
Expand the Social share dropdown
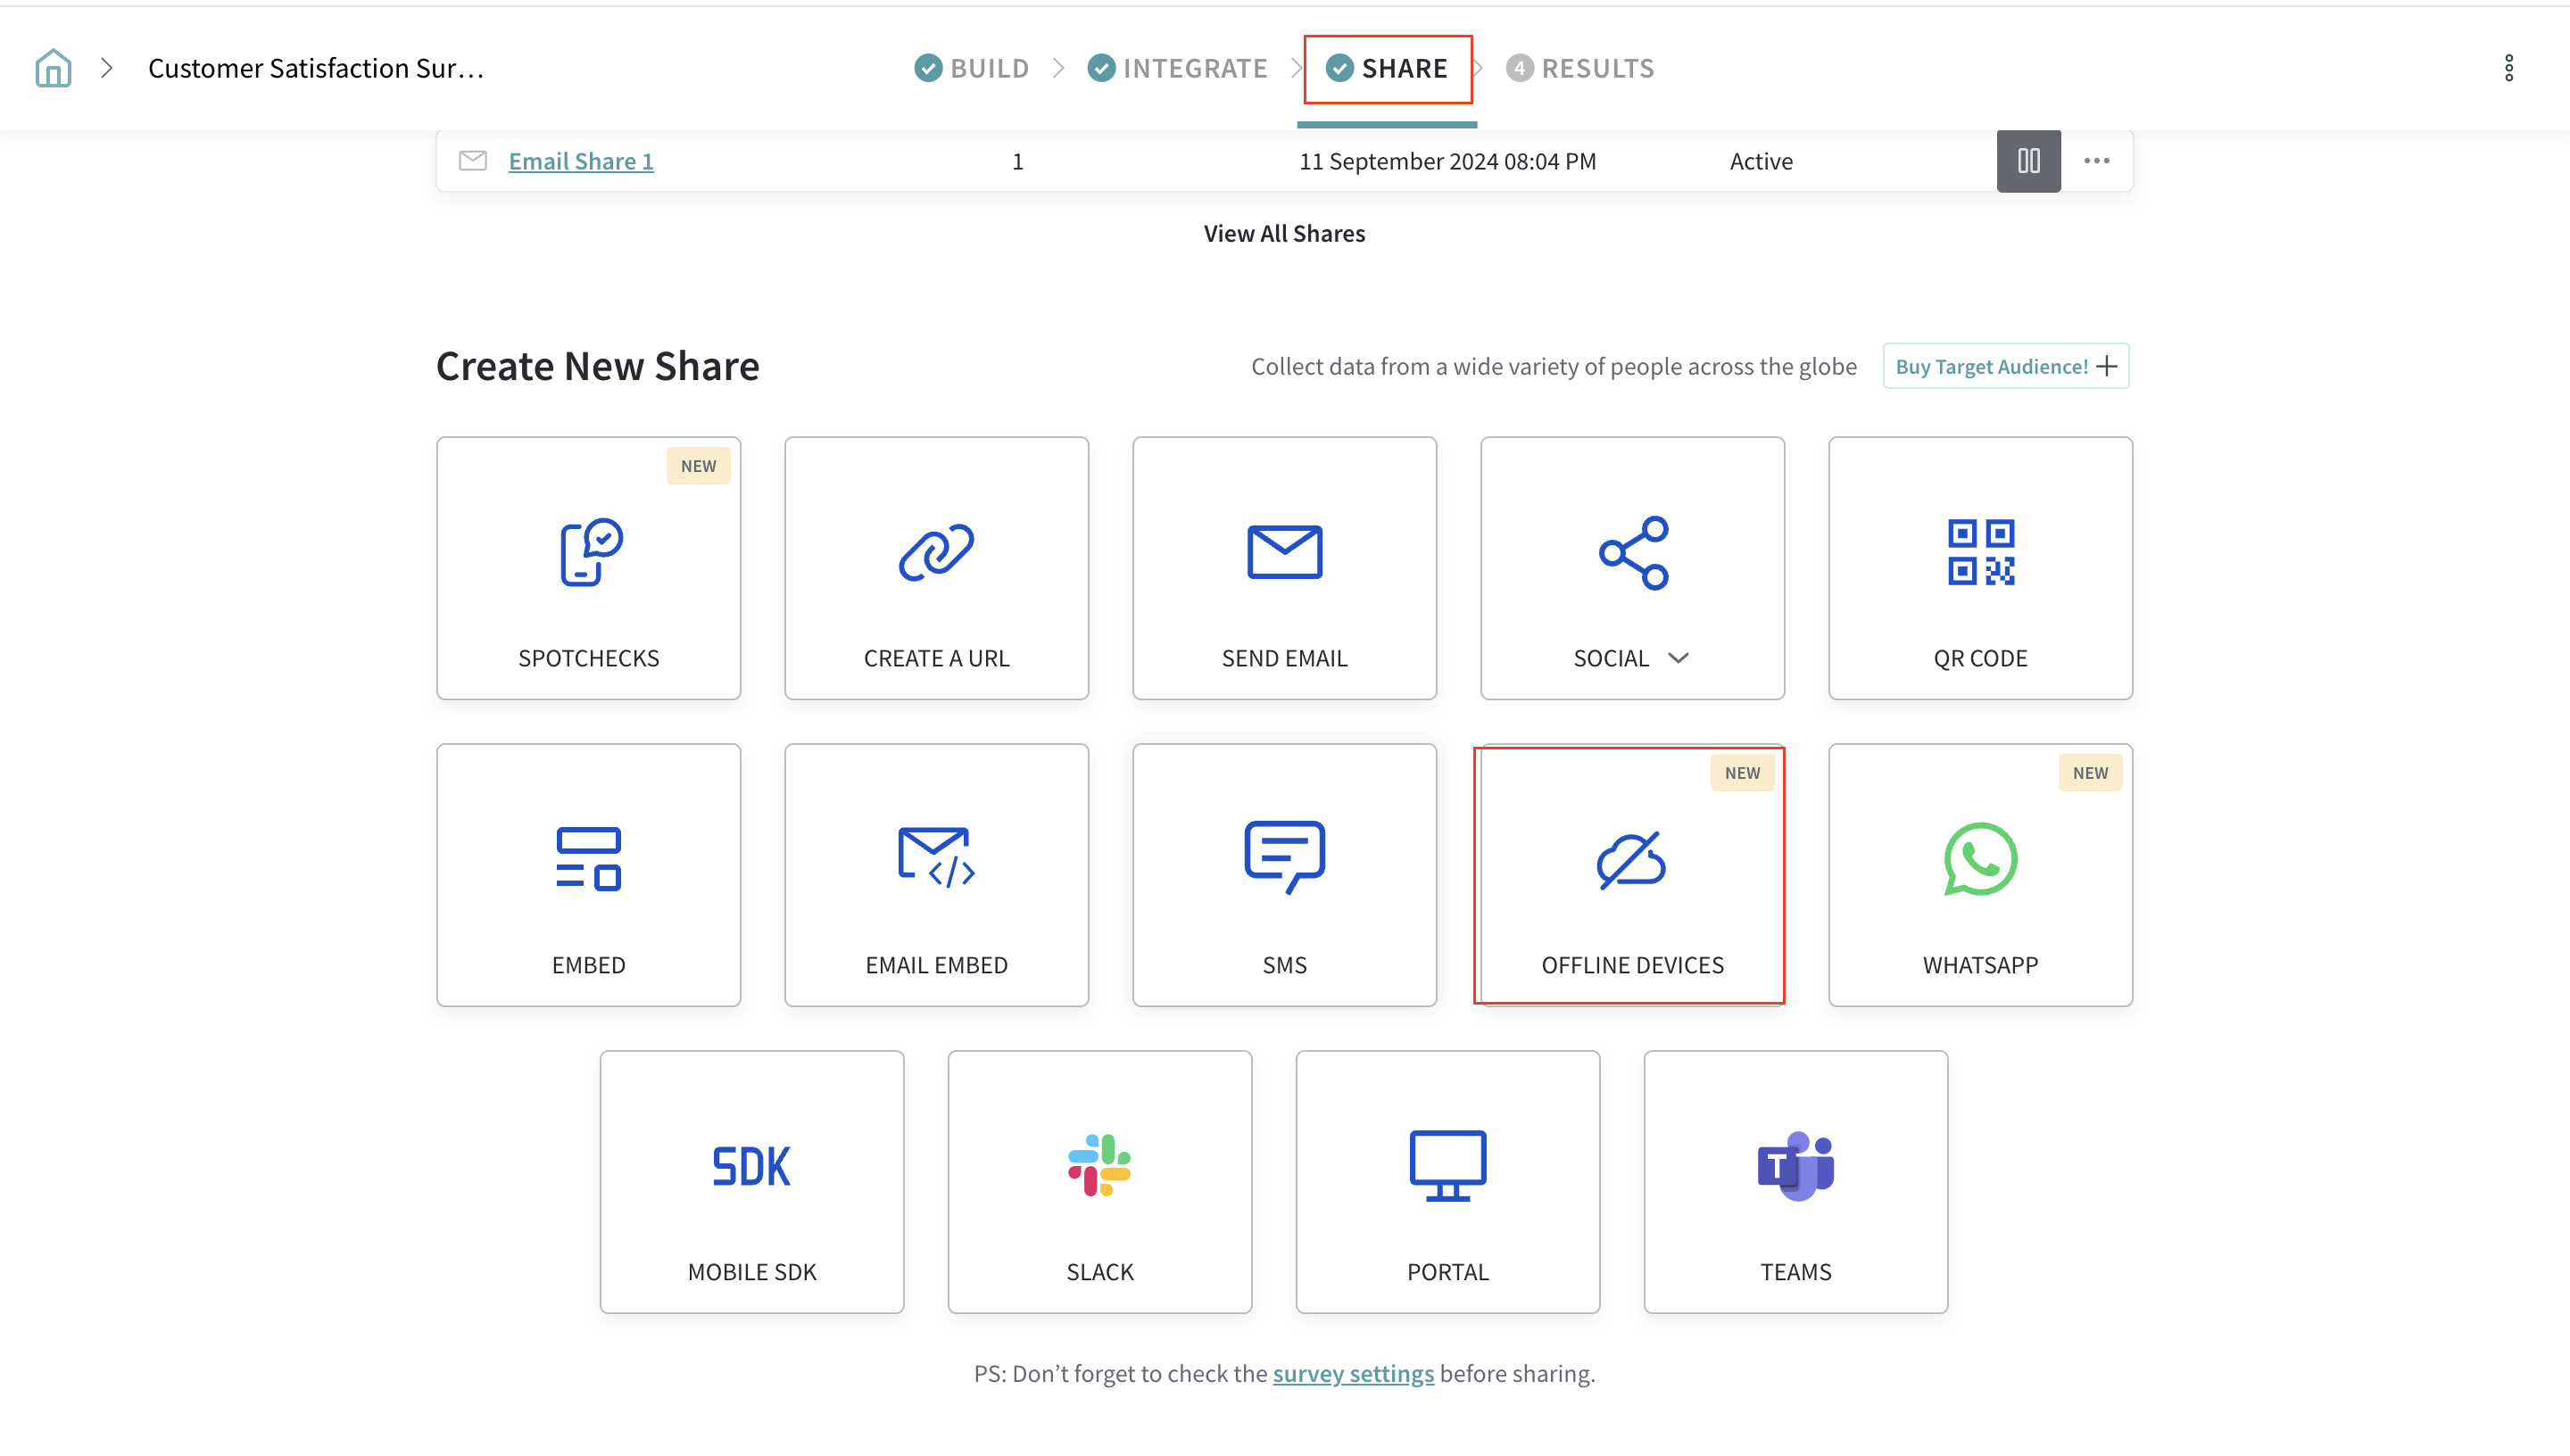(1678, 658)
